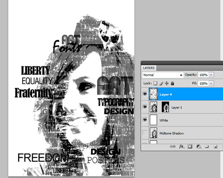
Task: Create a new layer
Action: pos(215,147)
